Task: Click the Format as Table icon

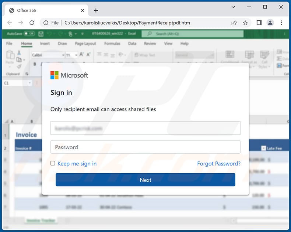Action: (249, 55)
